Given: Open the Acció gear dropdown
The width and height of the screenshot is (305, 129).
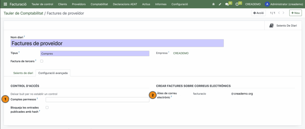Looking at the screenshot, I should 258,13.
